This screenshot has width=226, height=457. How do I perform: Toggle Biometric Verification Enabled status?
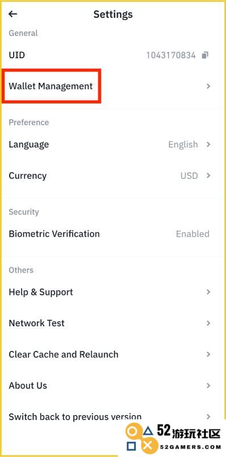pos(192,234)
